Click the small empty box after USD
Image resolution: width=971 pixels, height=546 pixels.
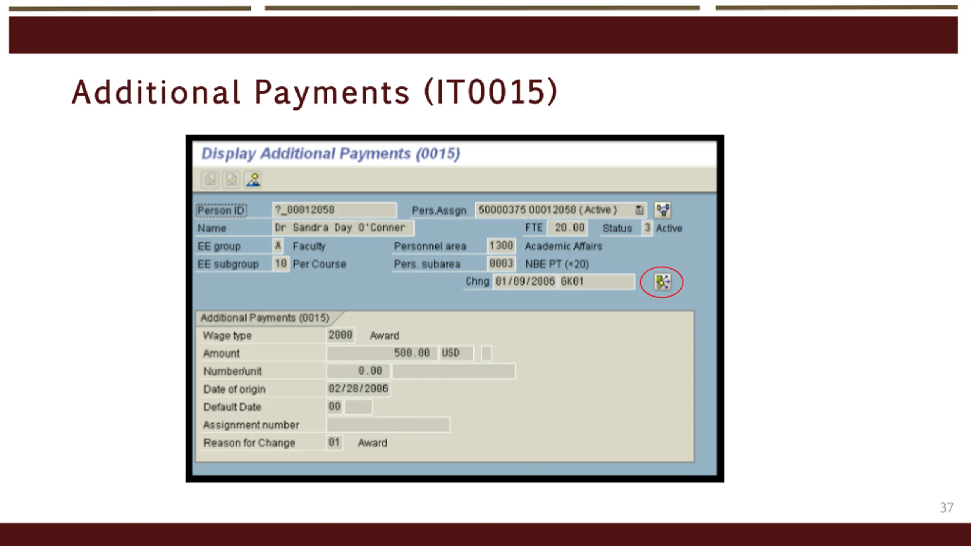point(486,353)
